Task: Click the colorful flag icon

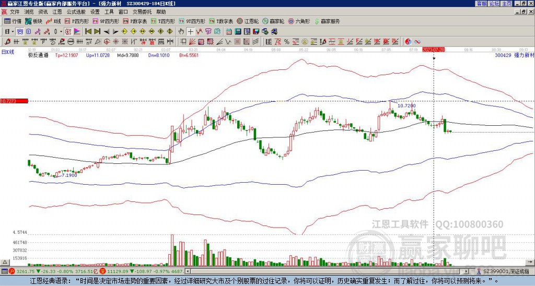Action: [x=77, y=32]
